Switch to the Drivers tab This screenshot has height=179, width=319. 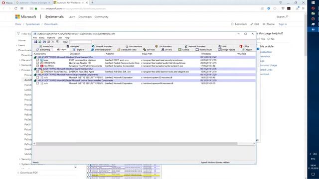(x=166, y=50)
